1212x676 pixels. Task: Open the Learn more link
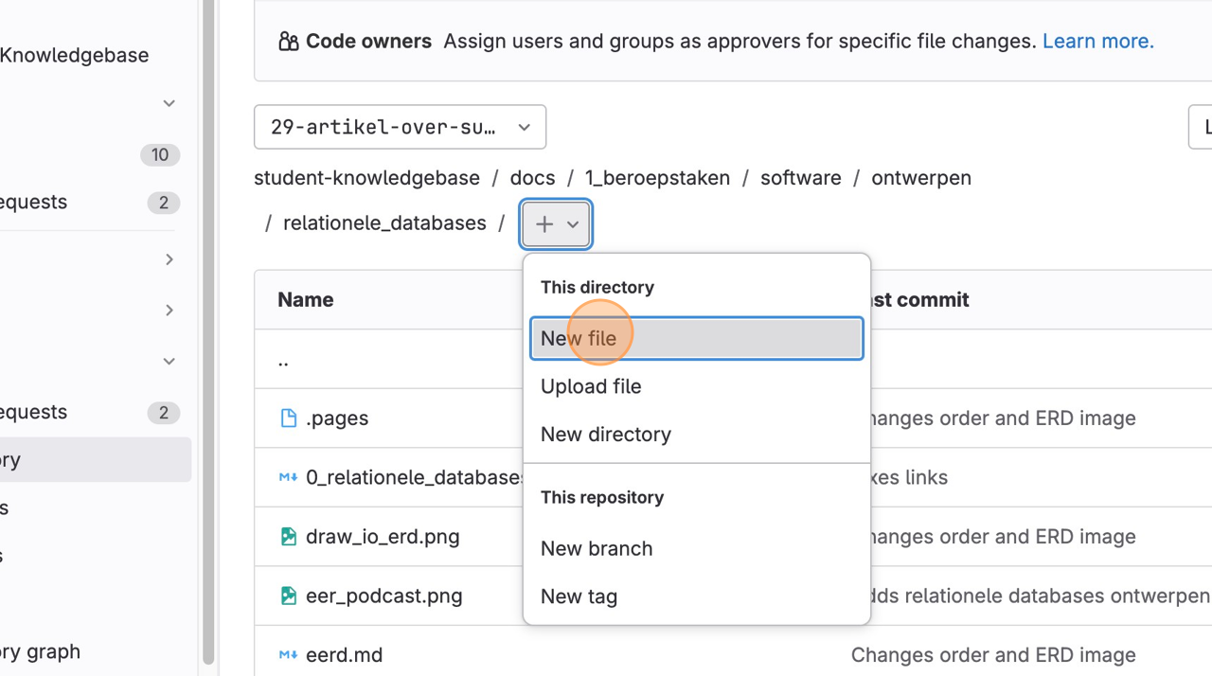(x=1097, y=41)
